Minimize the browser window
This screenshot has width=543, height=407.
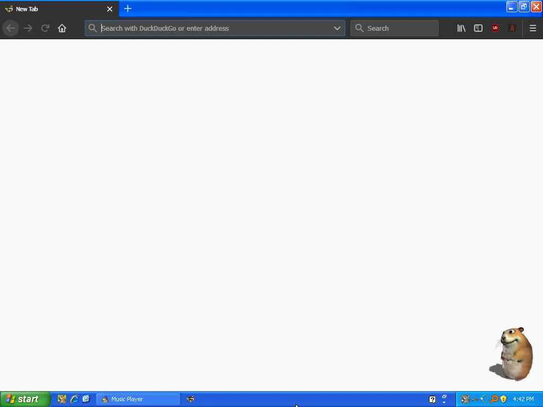click(x=512, y=6)
